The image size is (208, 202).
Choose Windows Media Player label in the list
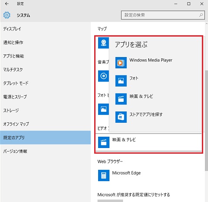pos(151,60)
